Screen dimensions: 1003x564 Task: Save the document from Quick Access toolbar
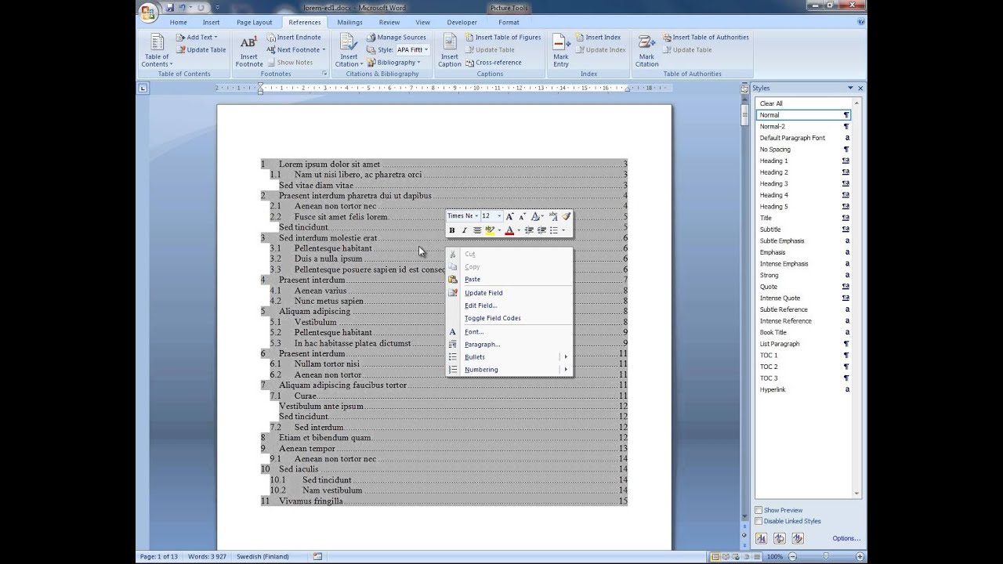click(x=170, y=8)
